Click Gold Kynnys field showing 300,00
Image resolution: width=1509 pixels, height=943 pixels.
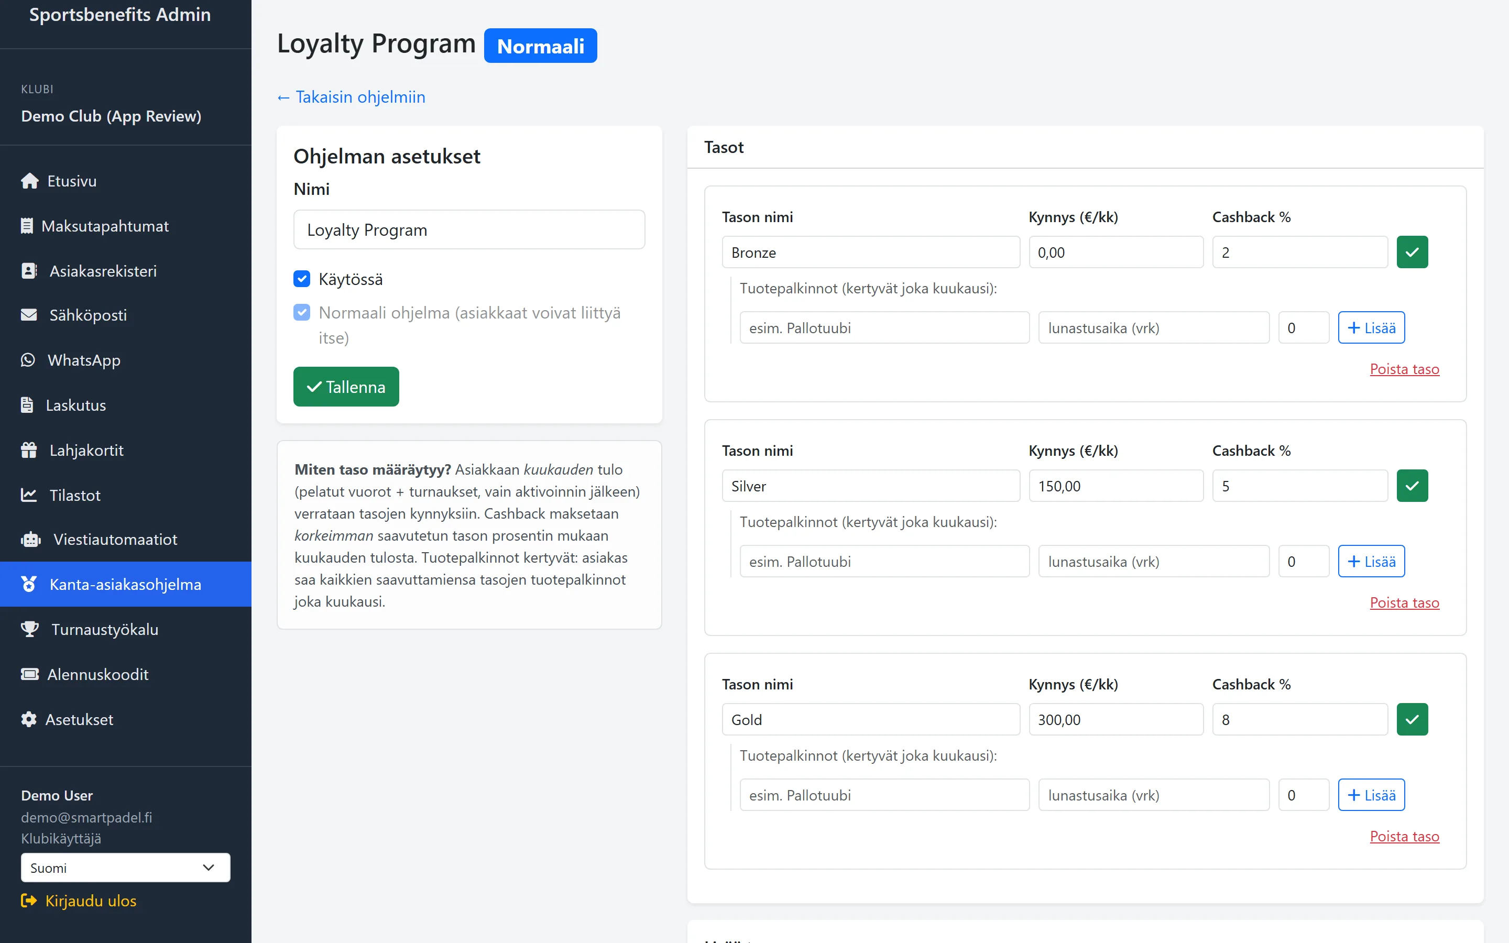pos(1116,719)
